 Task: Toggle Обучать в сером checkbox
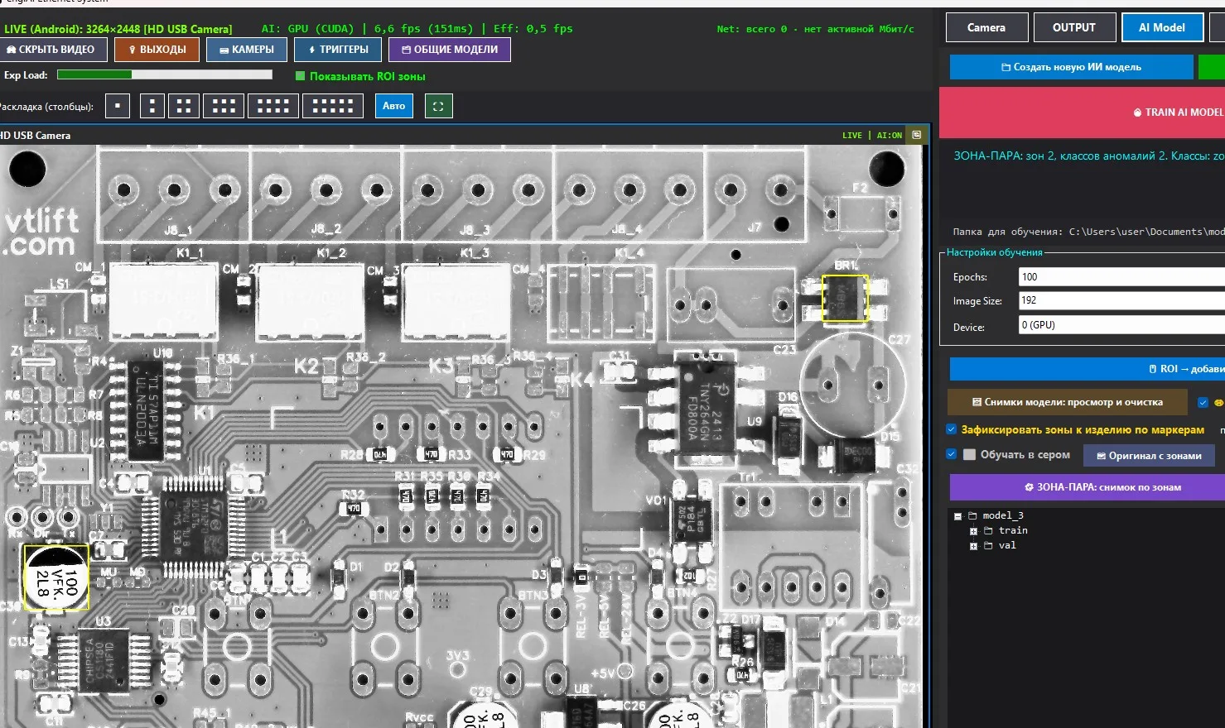[952, 454]
